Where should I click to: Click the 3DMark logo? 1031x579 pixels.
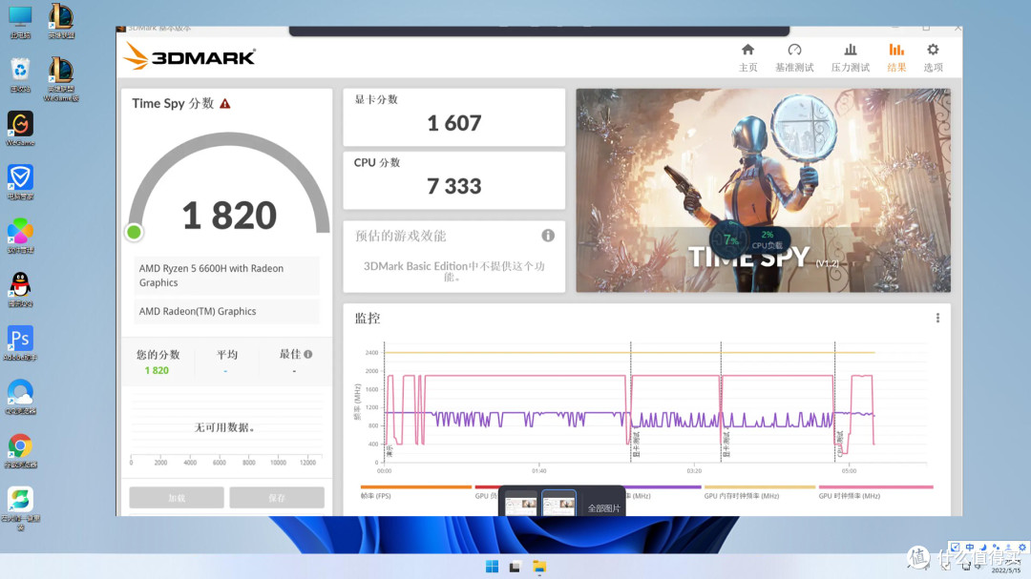[189, 56]
